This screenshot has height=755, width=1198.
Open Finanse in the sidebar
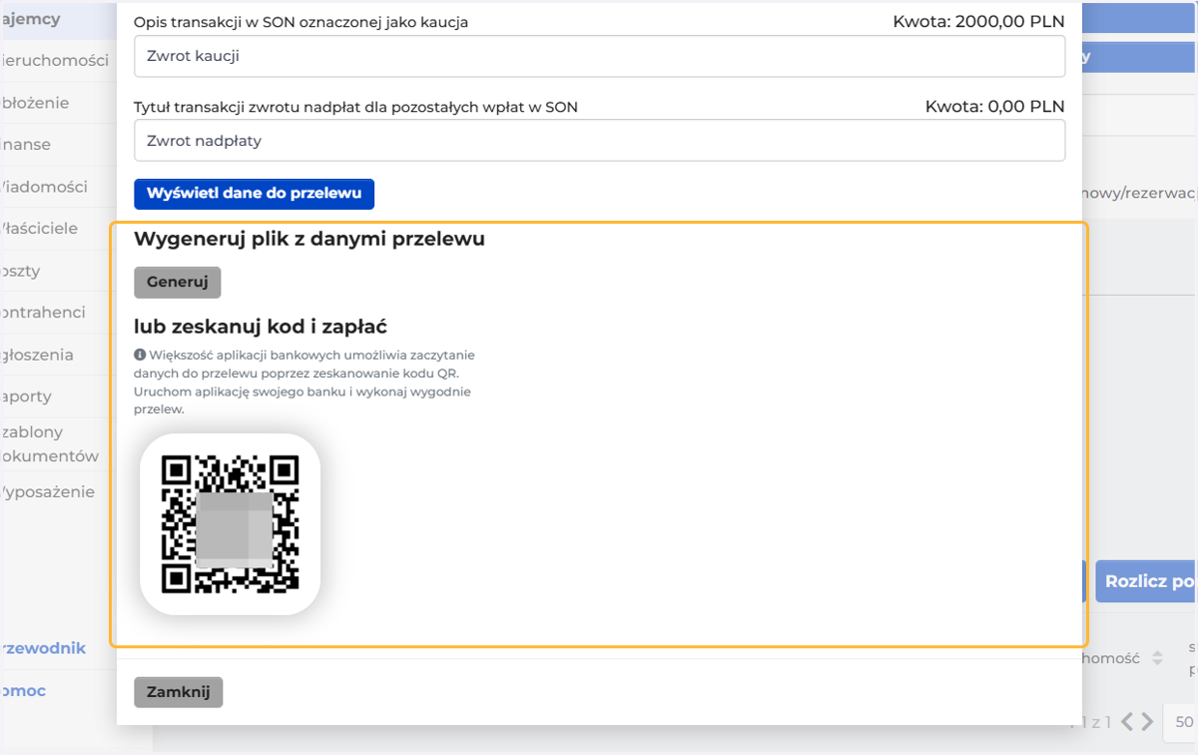pyautogui.click(x=27, y=145)
